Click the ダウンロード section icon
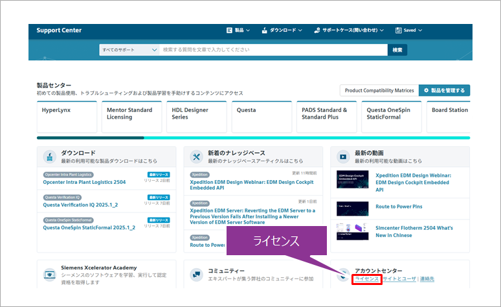The width and height of the screenshot is (501, 307). [50, 157]
